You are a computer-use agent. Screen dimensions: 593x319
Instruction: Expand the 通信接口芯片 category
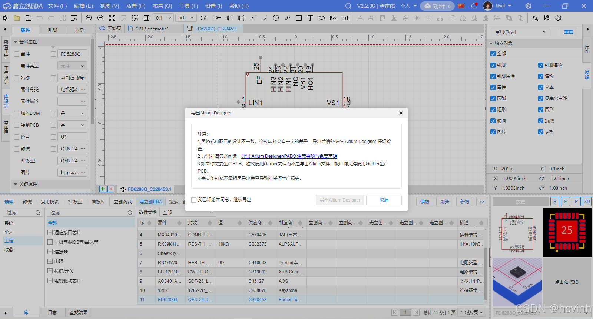click(50, 232)
